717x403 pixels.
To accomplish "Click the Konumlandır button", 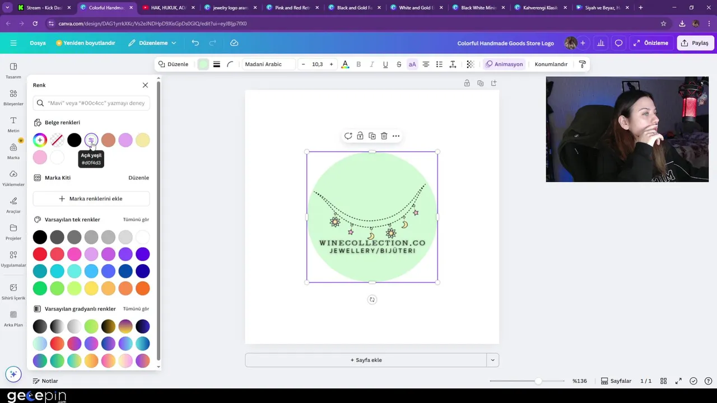I will pyautogui.click(x=551, y=64).
